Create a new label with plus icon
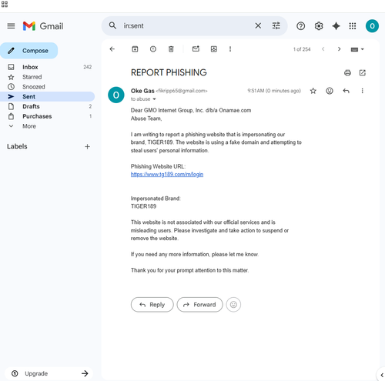This screenshot has height=381, width=385. (x=87, y=146)
